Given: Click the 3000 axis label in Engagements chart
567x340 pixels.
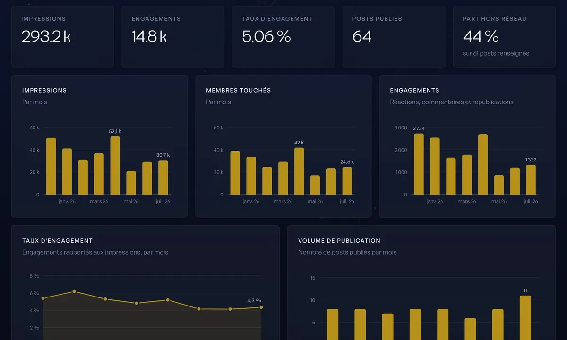Looking at the screenshot, I should [x=401, y=127].
